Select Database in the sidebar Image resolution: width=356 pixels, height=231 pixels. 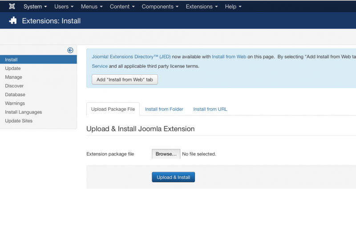15,94
